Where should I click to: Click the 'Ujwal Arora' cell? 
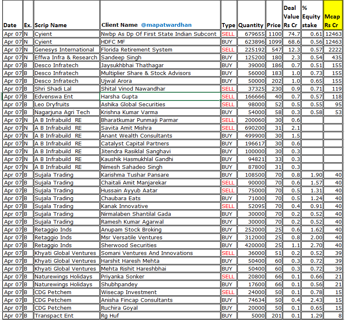tap(160, 81)
